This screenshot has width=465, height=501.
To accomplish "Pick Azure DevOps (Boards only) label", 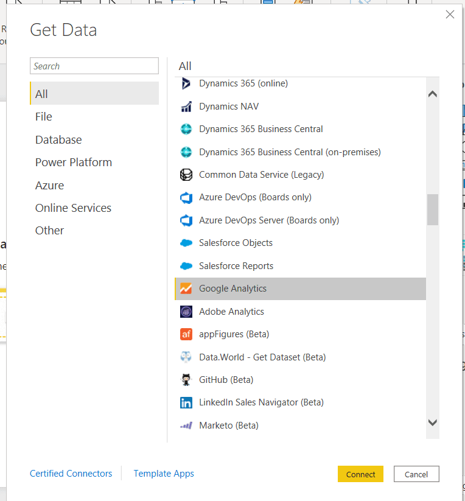I will 255,197.
